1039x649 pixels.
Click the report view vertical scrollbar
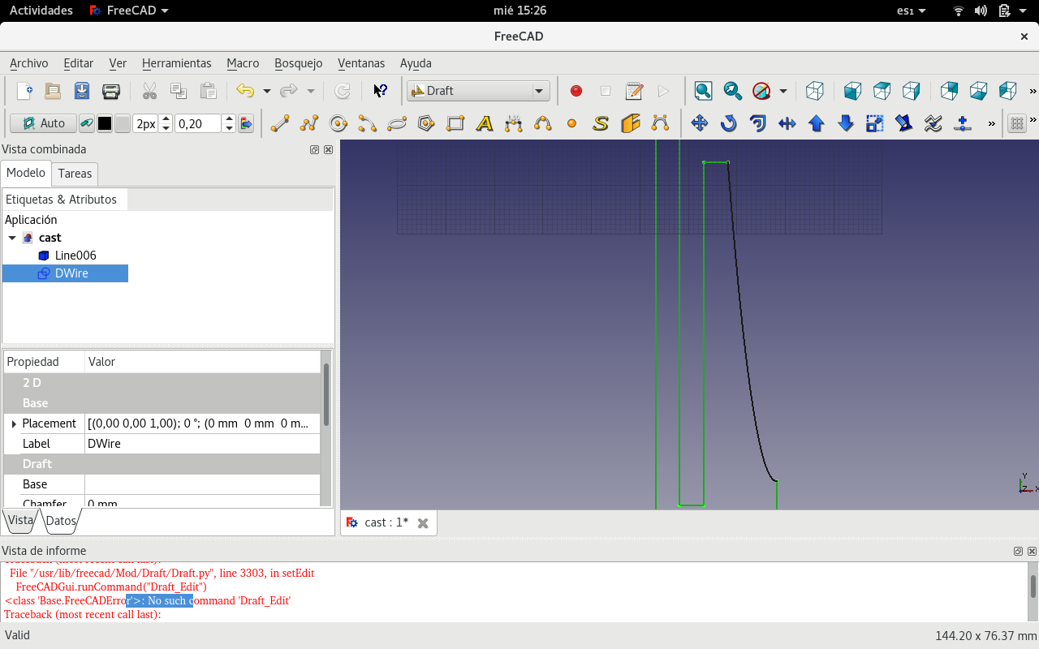tap(1033, 591)
